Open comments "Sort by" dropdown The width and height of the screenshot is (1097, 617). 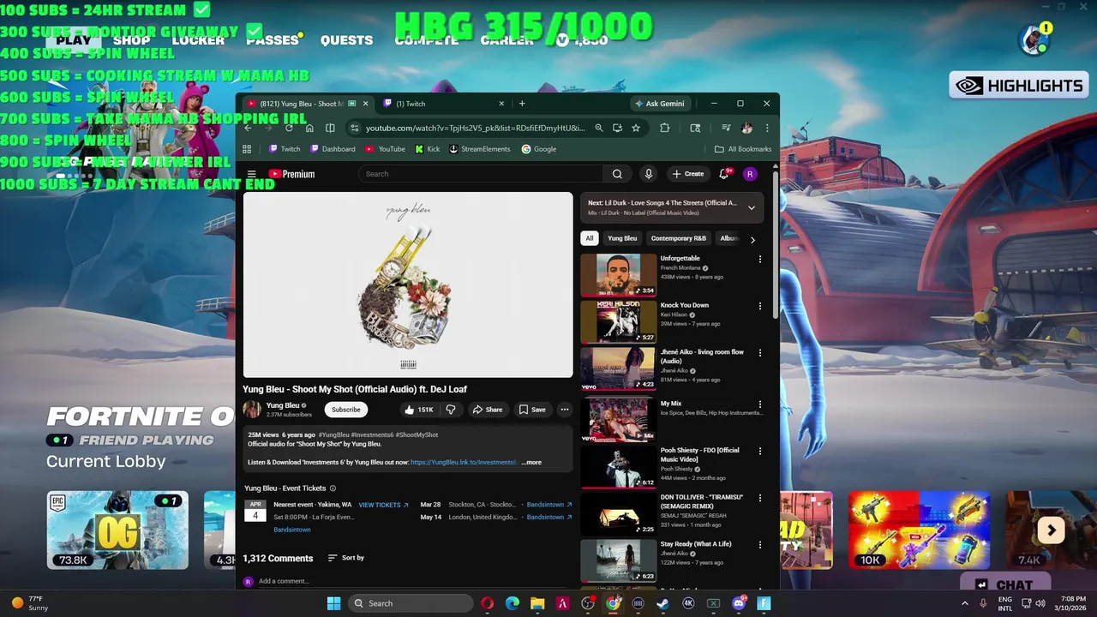(x=346, y=558)
